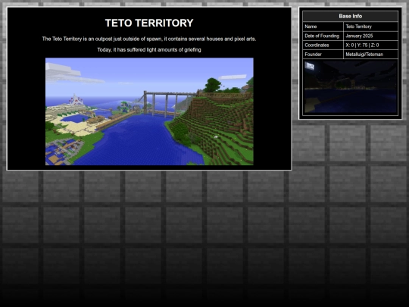Select the name value cell 'Teto Territory'
409x307 pixels.
[x=370, y=27]
